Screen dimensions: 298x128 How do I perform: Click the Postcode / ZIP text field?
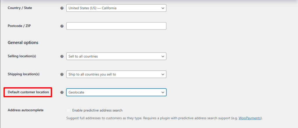(x=116, y=26)
